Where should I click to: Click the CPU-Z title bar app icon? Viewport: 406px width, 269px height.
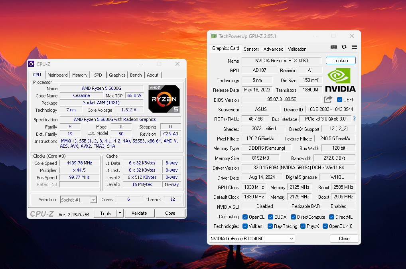pos(32,64)
